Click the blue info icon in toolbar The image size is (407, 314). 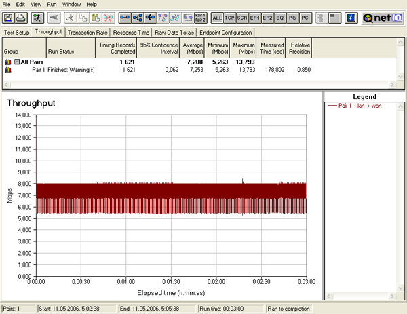[351, 17]
